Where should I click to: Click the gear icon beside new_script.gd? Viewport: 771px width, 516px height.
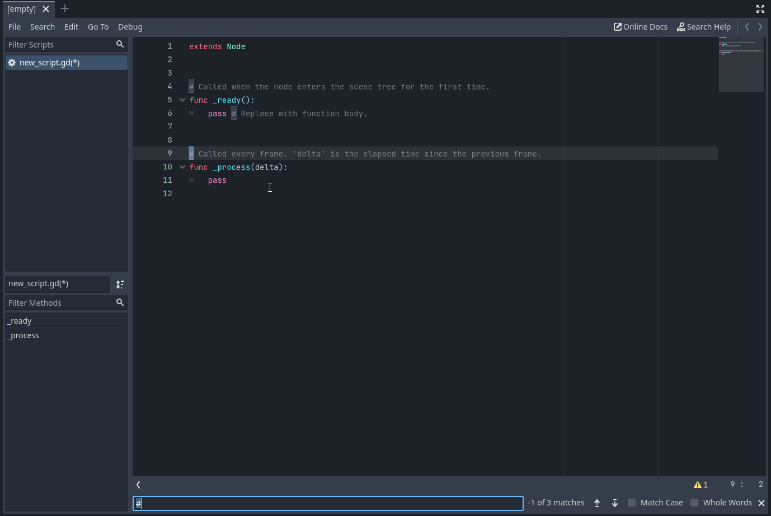[11, 62]
